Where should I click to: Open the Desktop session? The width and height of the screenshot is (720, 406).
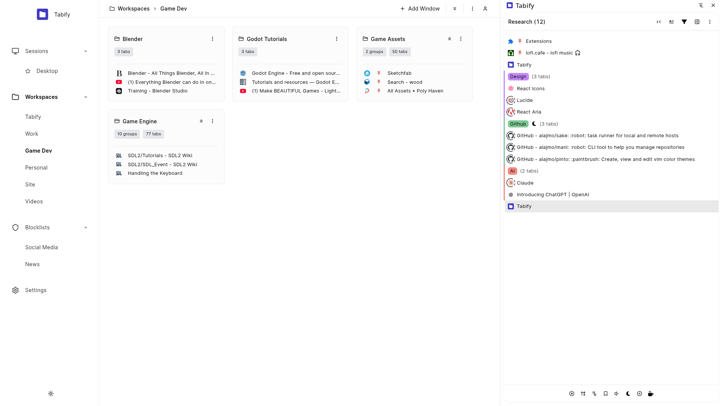tap(47, 71)
